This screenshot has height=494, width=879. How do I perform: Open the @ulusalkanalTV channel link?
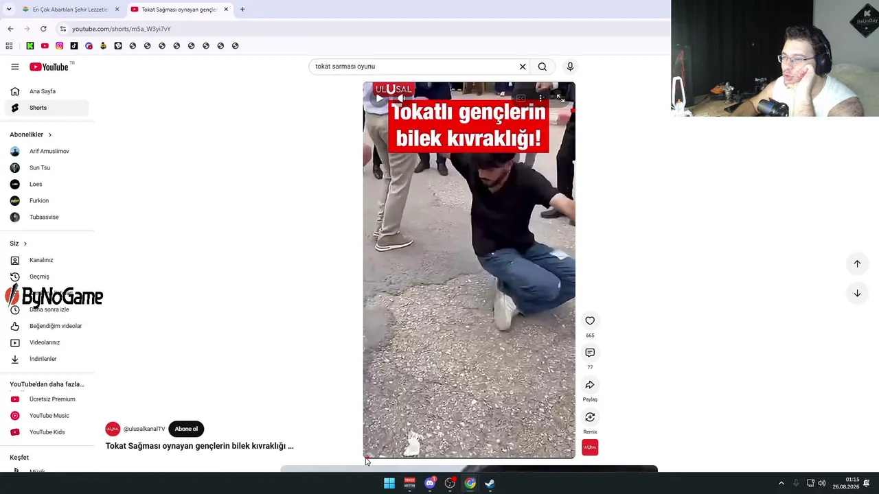(x=144, y=429)
